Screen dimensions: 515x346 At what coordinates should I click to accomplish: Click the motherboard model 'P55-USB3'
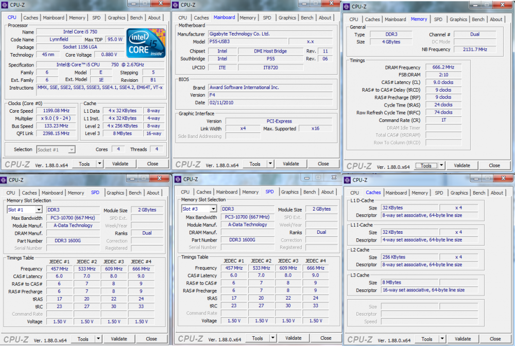click(x=248, y=41)
